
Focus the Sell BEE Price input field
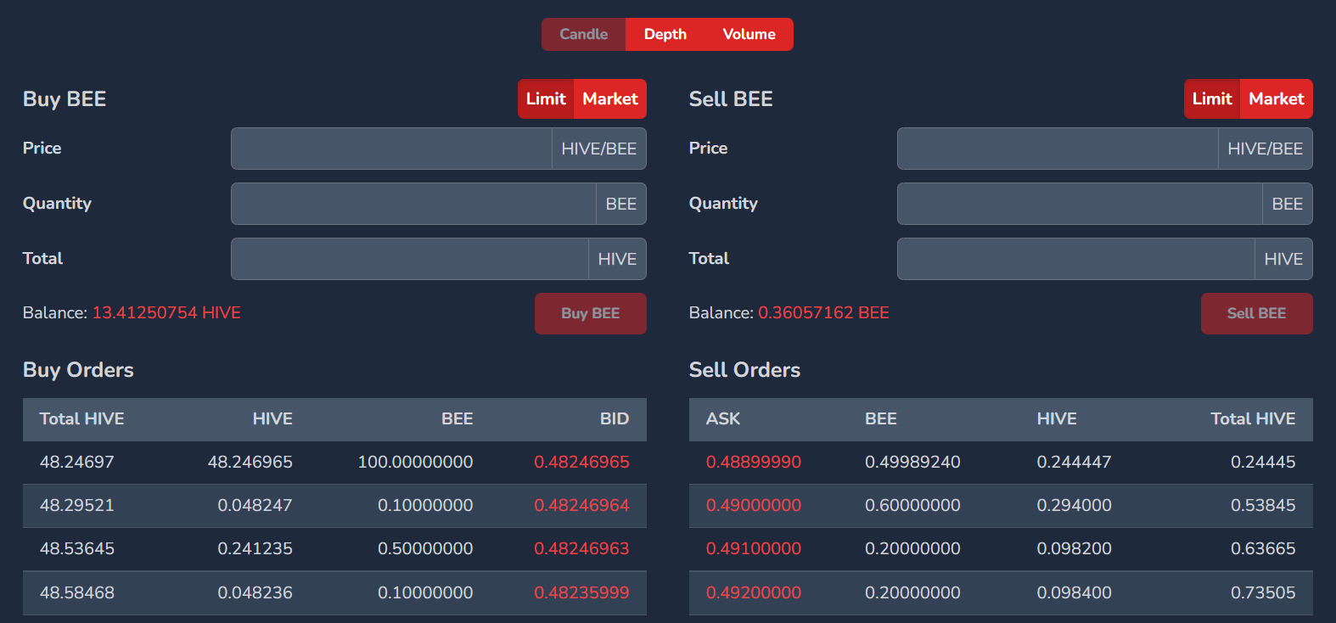[x=1058, y=149]
